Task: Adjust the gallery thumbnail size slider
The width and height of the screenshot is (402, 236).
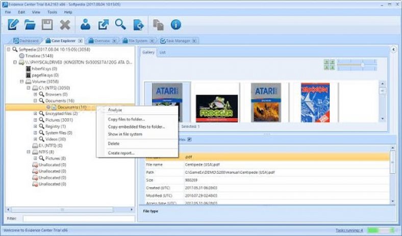Action: click(x=362, y=65)
